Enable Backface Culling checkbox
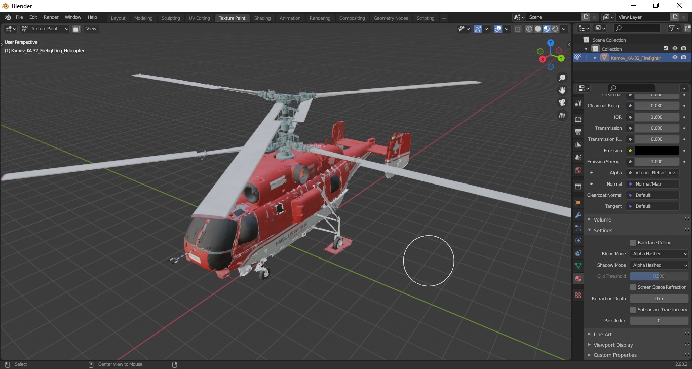Viewport: 692px width, 369px height. (633, 243)
